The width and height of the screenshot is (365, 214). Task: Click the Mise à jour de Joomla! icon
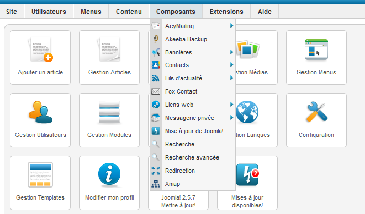click(156, 131)
